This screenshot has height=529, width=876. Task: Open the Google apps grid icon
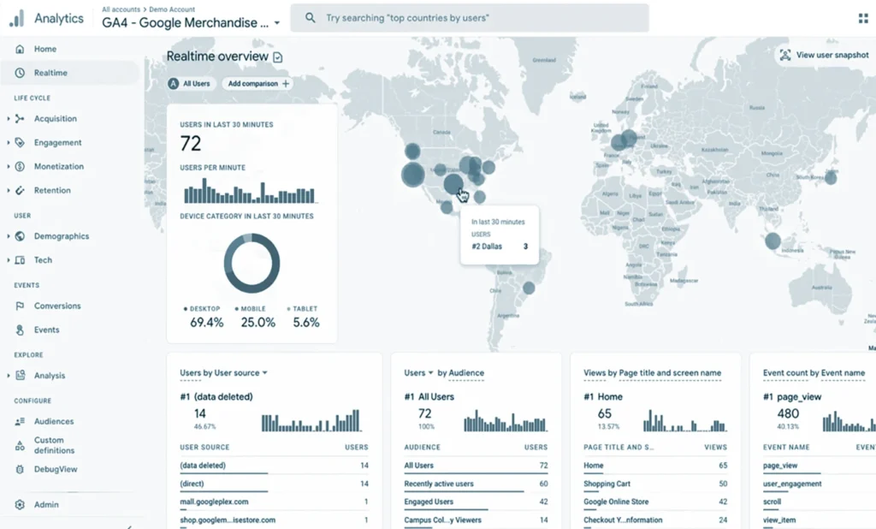click(862, 18)
